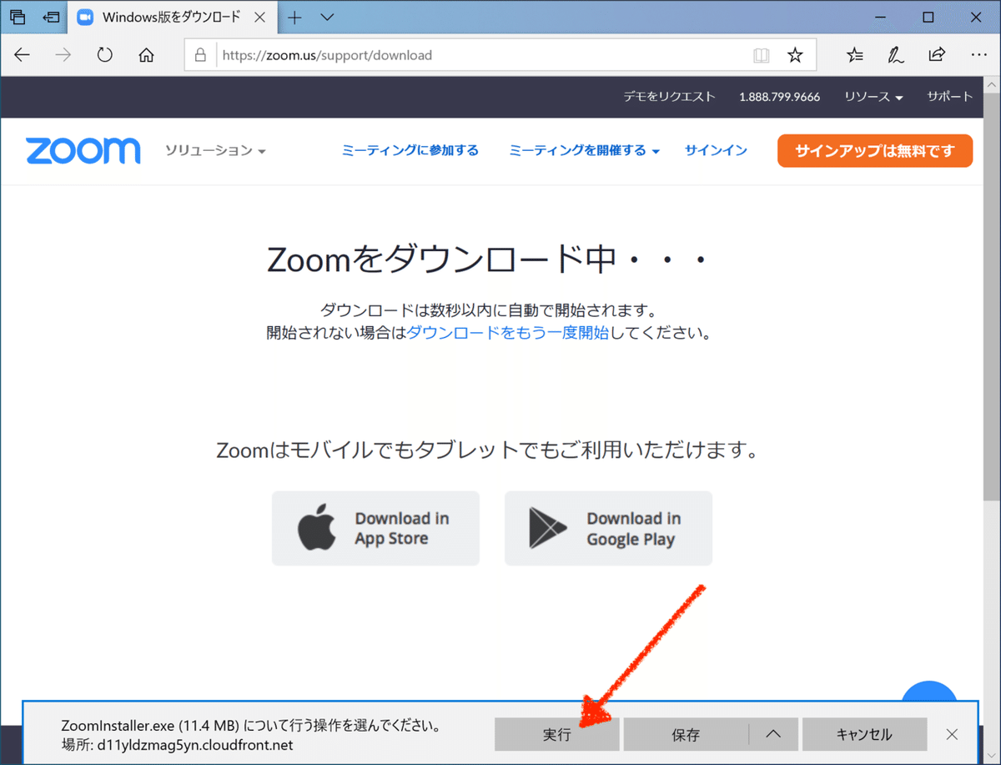Dismiss the download notification bar
Viewport: 1001px width, 765px height.
click(952, 735)
